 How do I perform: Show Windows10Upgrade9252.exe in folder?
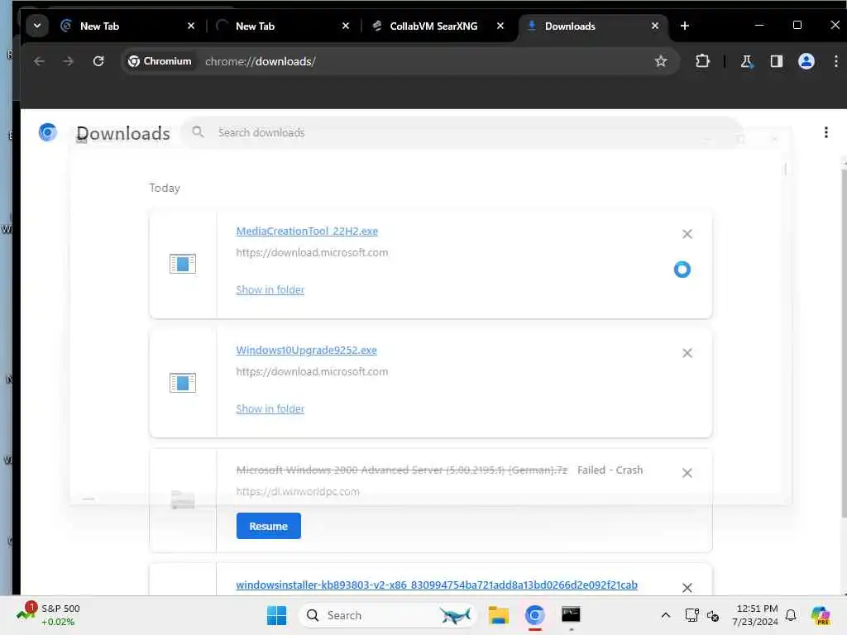point(270,408)
